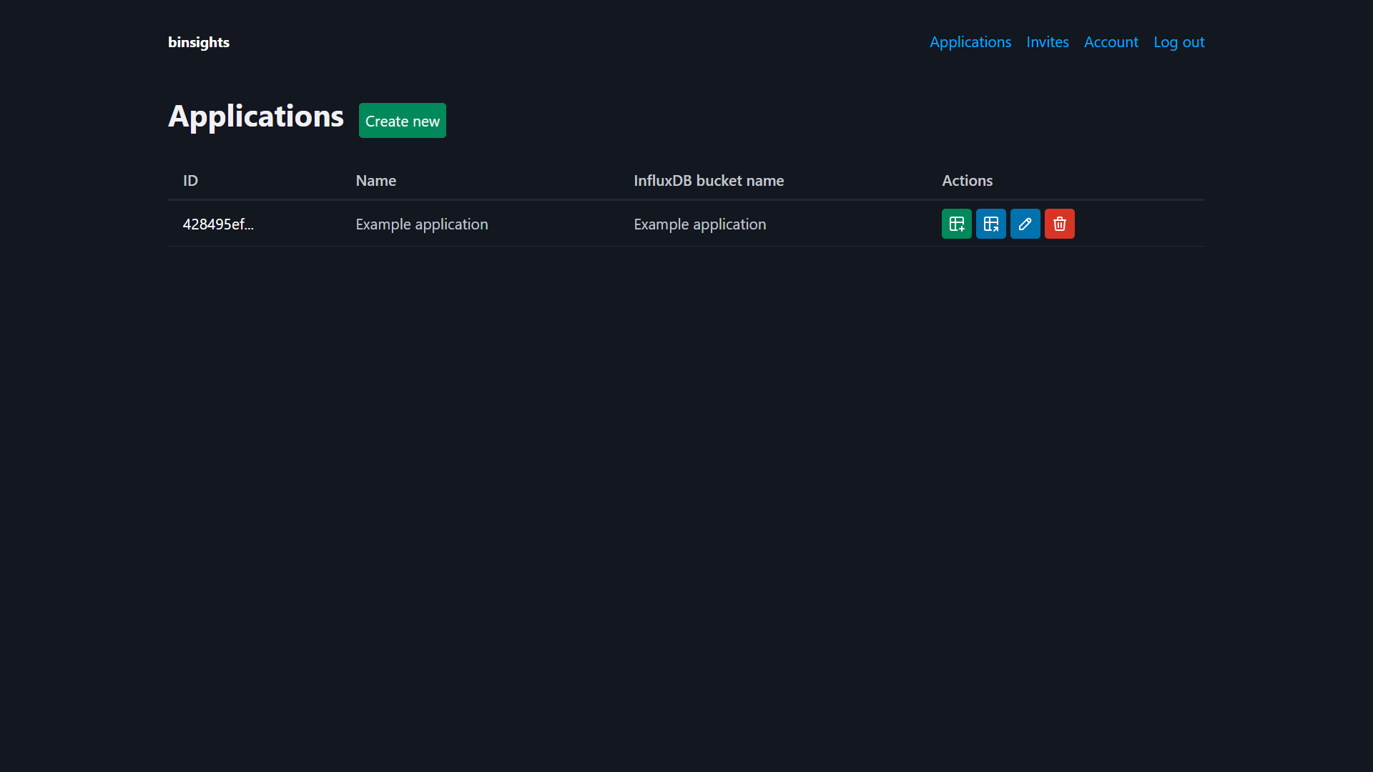Viewport: 1373px width, 772px height.
Task: Open the Account page
Action: click(x=1111, y=42)
